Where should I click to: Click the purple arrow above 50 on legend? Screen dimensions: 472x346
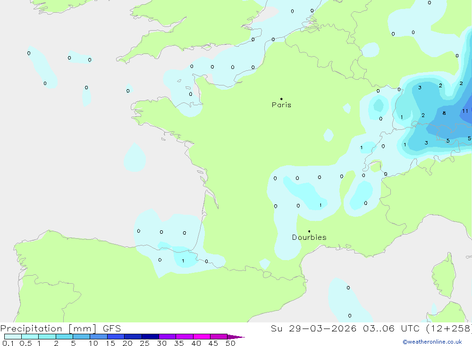[236, 337]
